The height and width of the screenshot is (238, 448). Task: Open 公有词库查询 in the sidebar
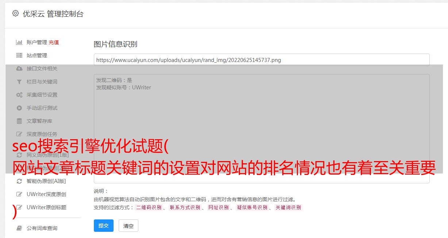coord(42,228)
